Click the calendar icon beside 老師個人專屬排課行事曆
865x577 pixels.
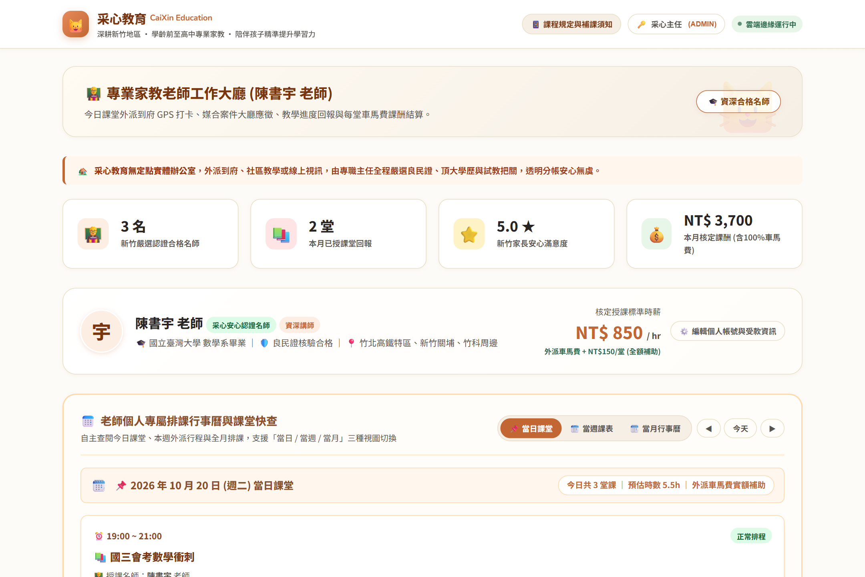point(88,421)
